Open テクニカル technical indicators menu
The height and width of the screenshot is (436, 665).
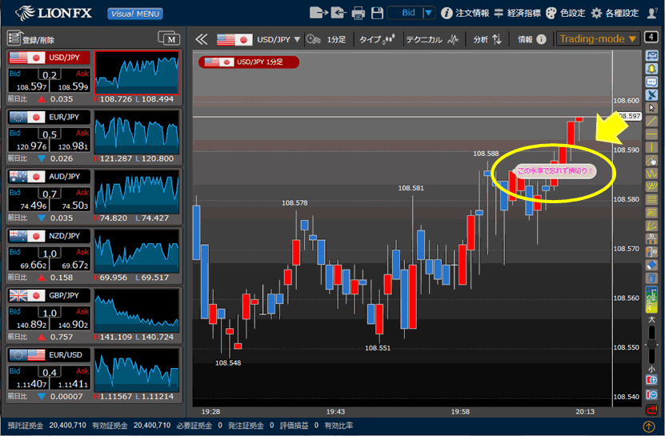point(432,39)
